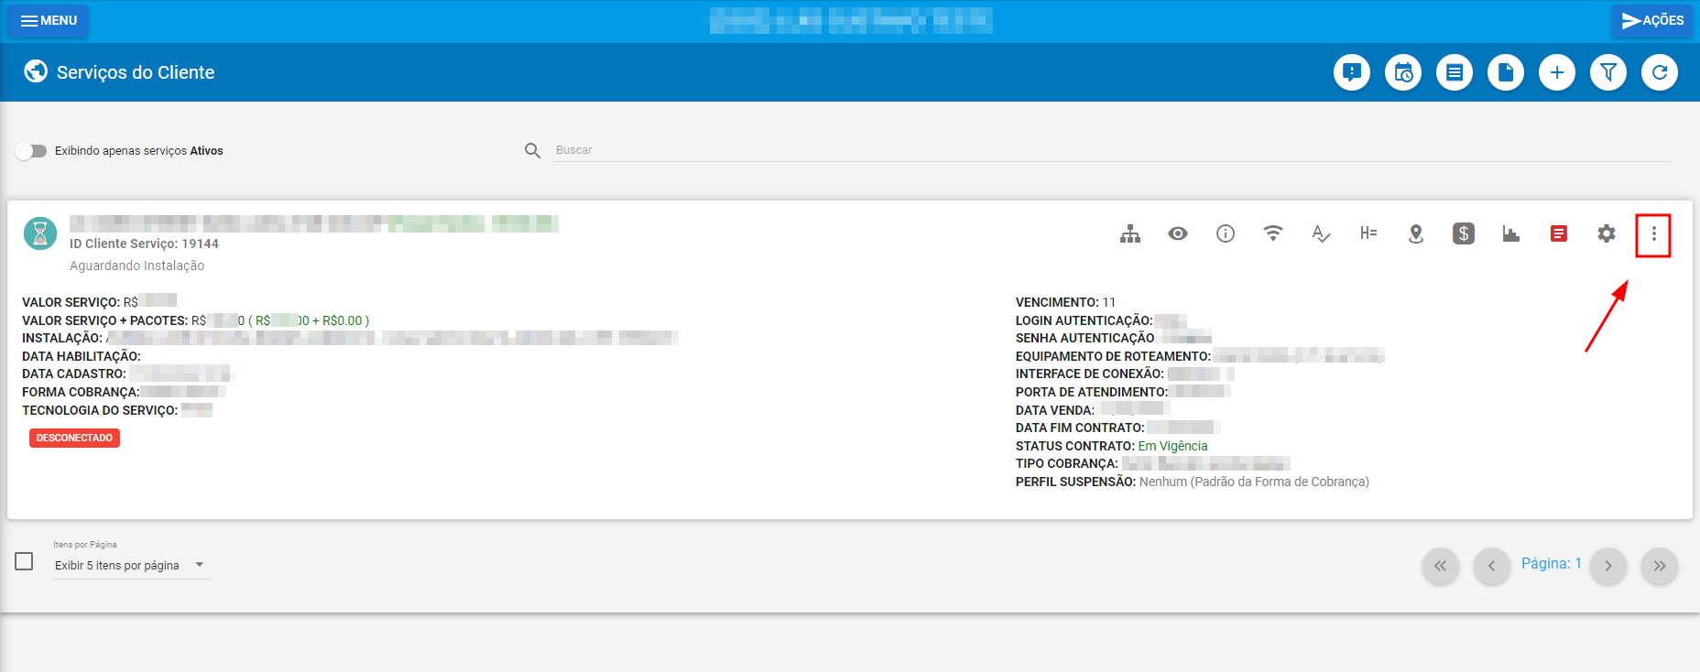Click the VENCIMENTO: 11 text
Viewport: 1700px width, 672px height.
click(x=1065, y=302)
